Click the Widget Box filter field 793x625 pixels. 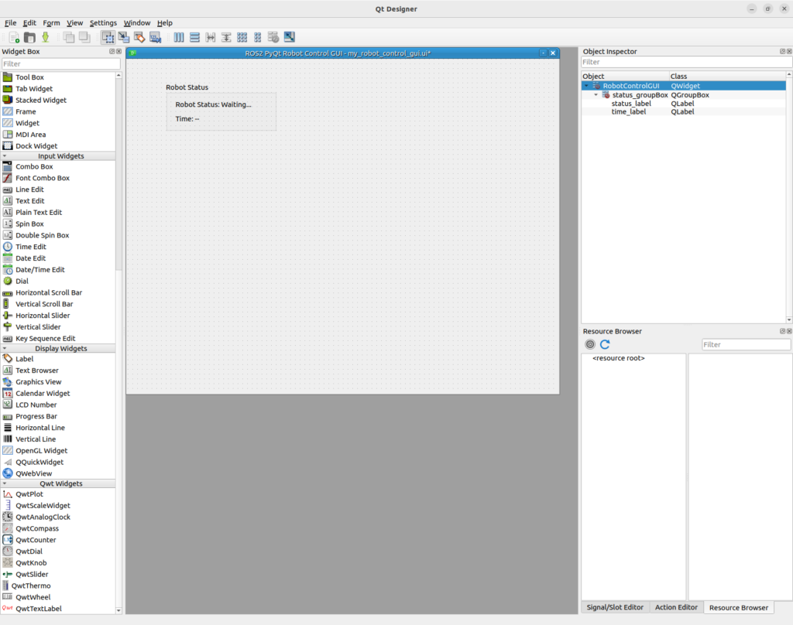coord(60,63)
